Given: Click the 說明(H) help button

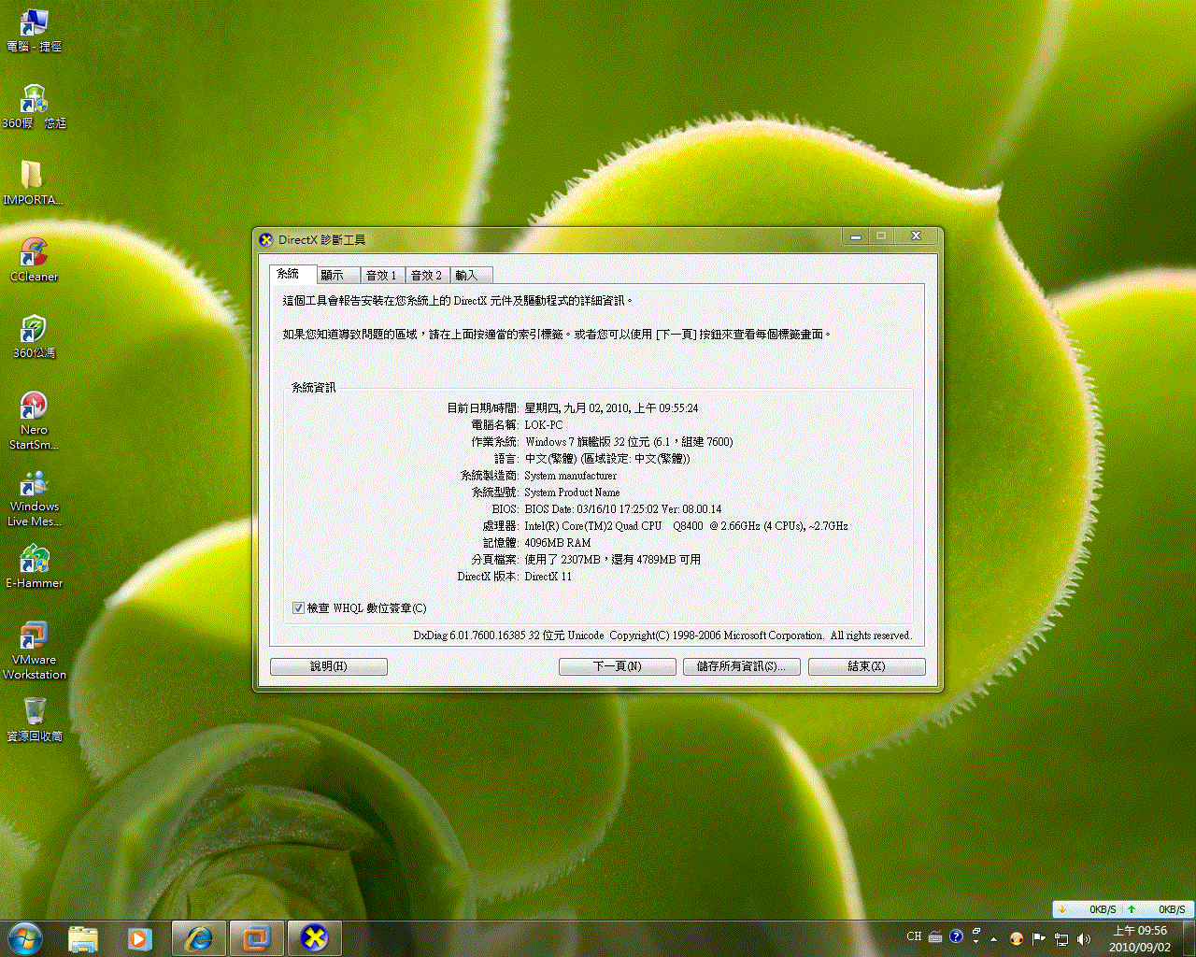Looking at the screenshot, I should [x=329, y=666].
